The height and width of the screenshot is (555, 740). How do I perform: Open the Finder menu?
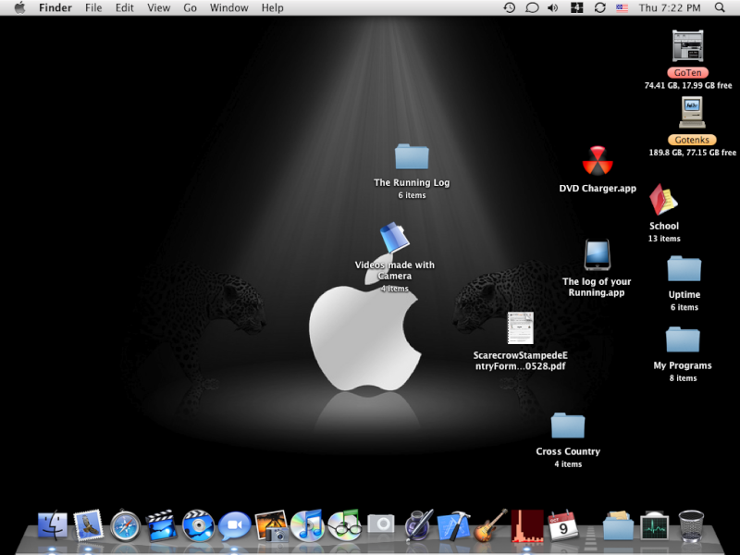tap(55, 7)
